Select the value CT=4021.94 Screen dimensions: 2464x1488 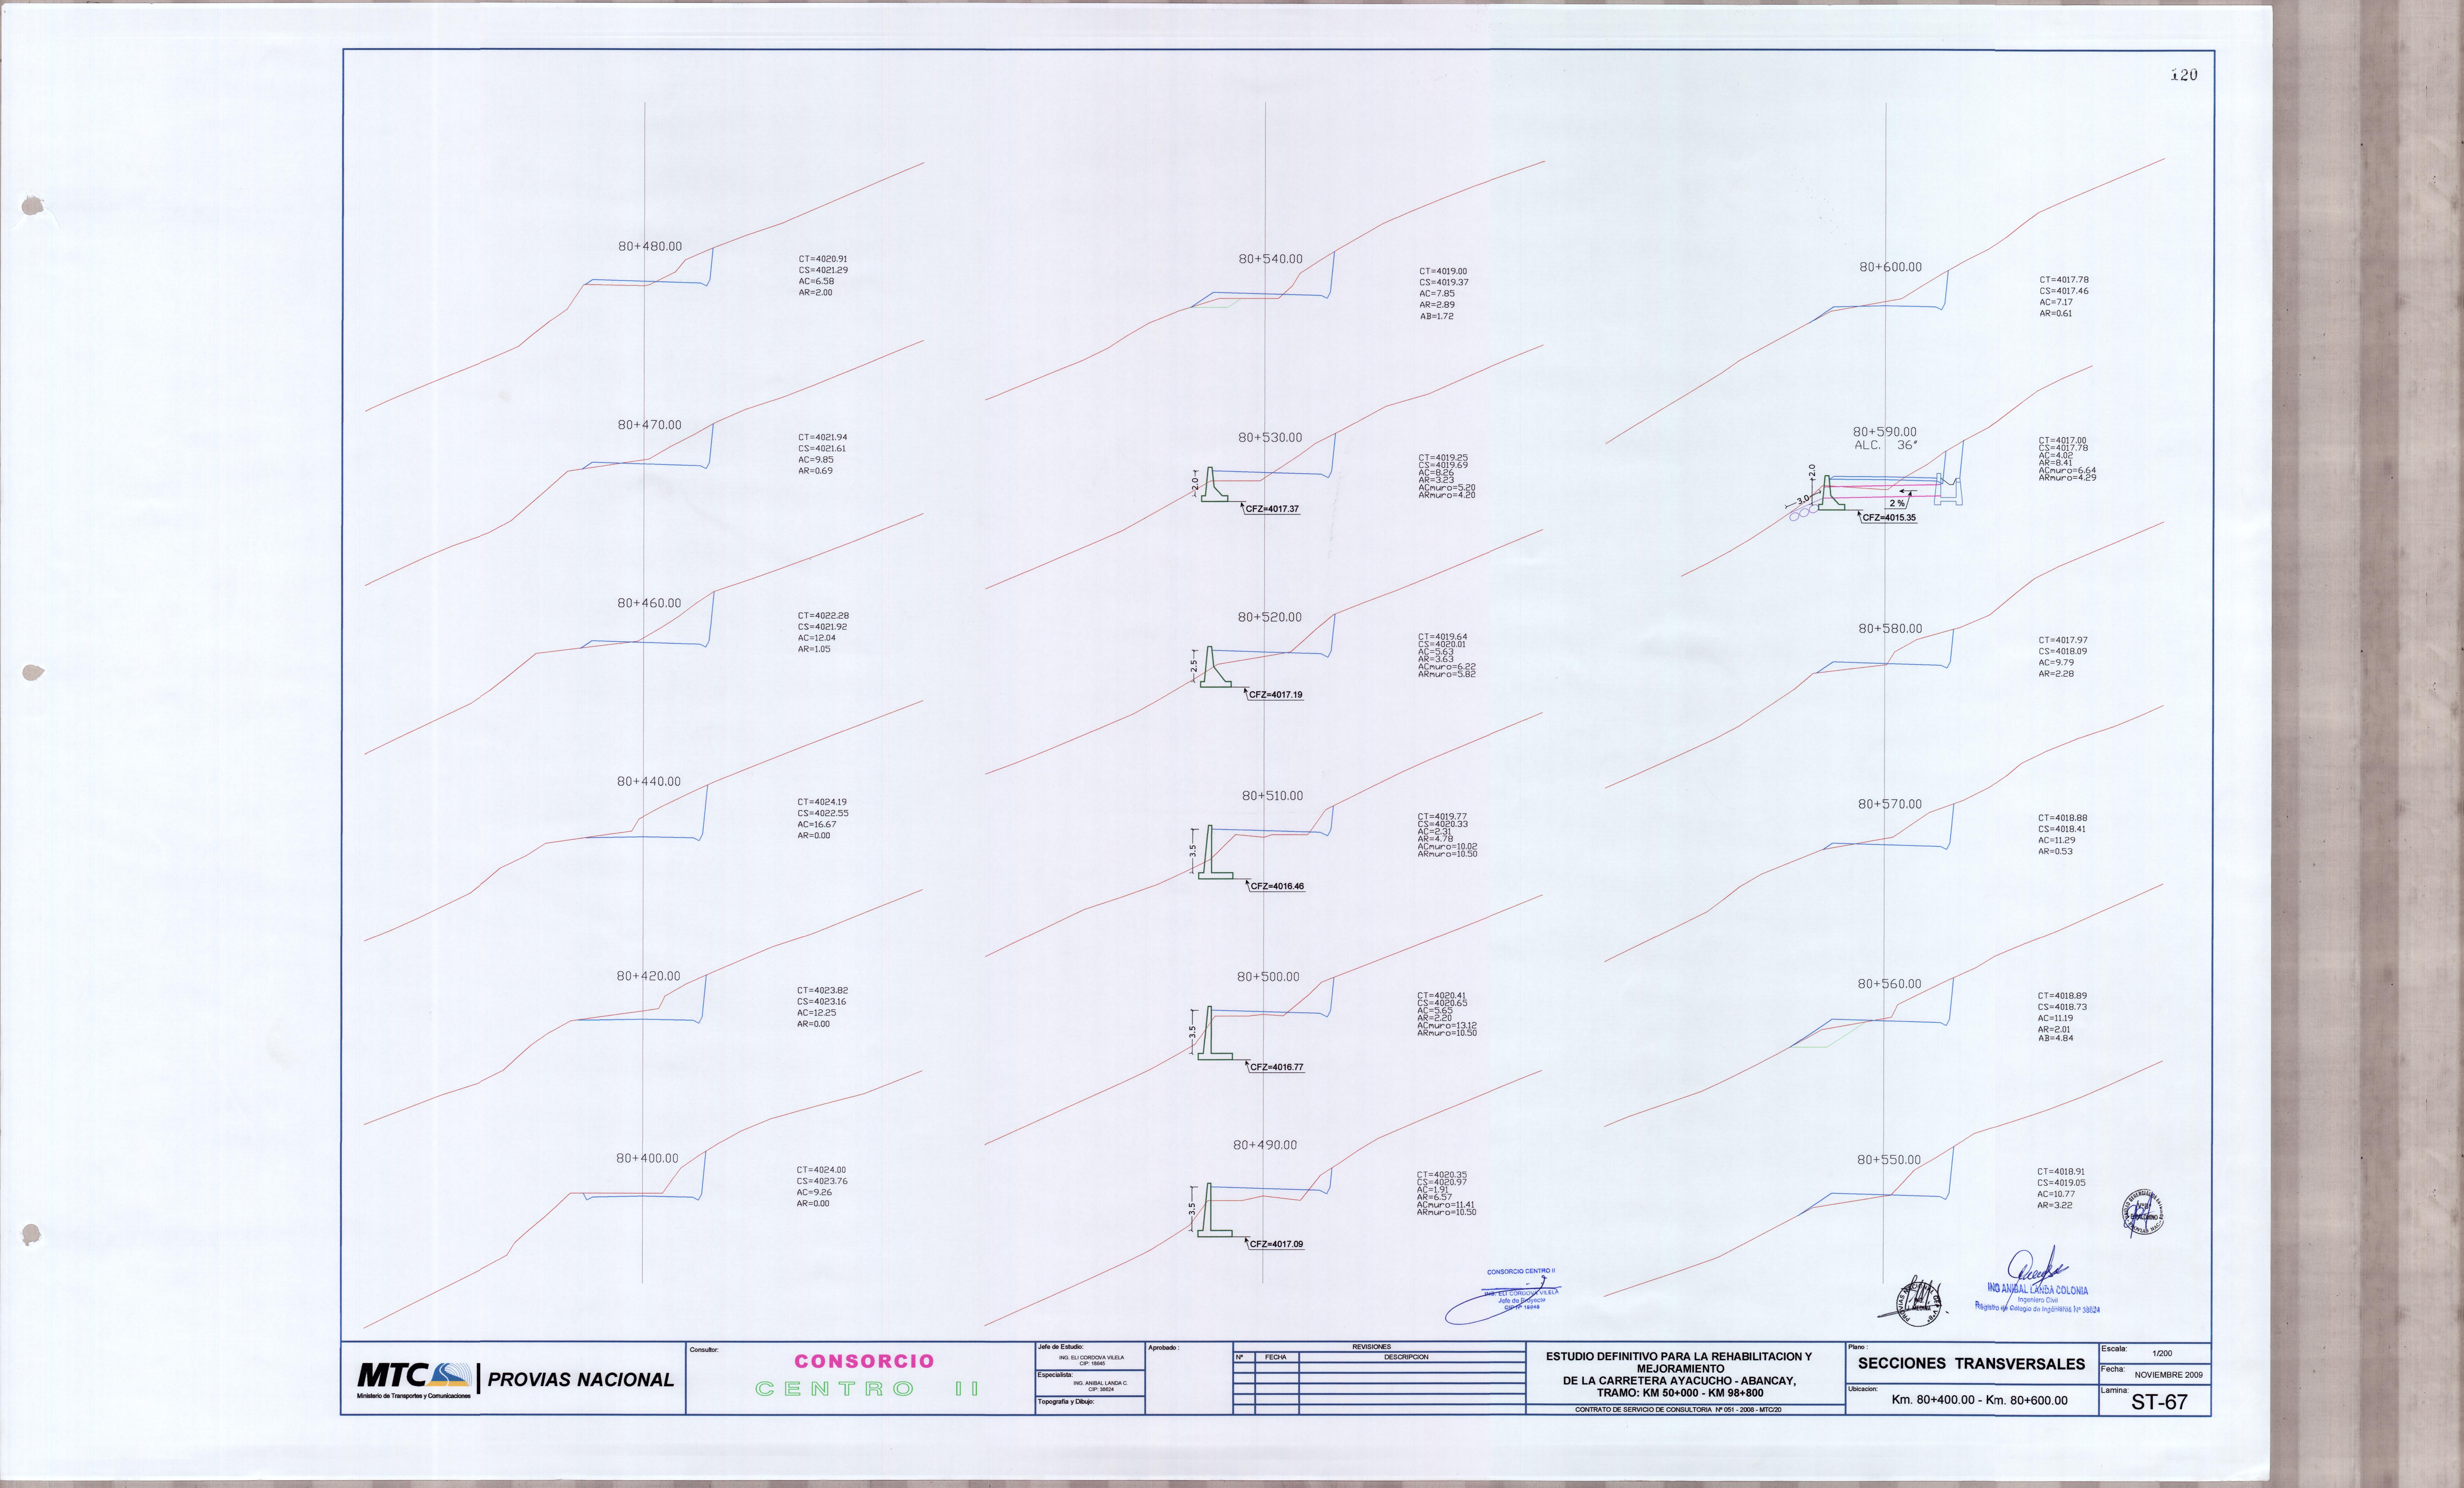click(x=823, y=437)
